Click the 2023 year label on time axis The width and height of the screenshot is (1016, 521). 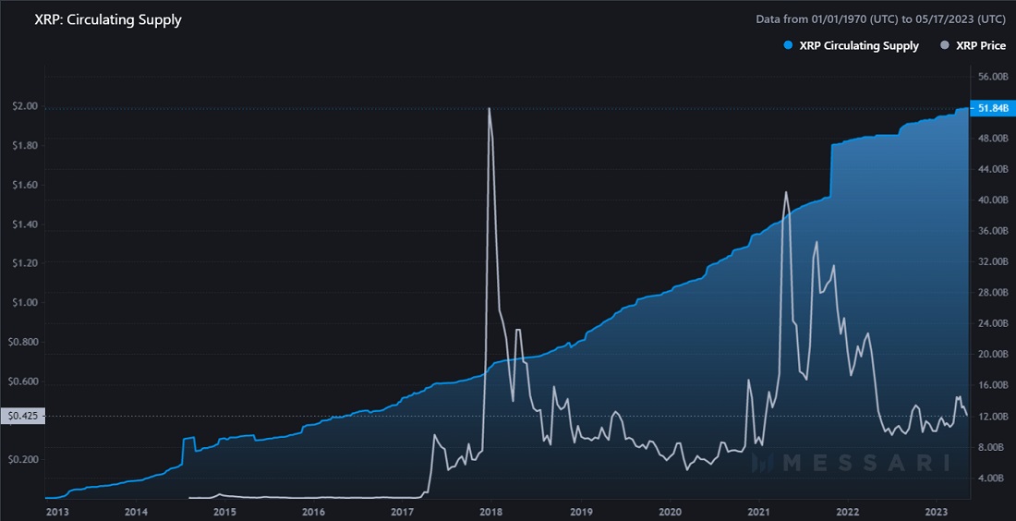pos(937,512)
